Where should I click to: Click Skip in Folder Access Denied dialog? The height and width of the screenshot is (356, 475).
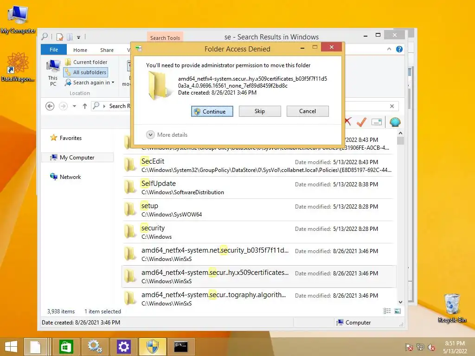pos(260,111)
